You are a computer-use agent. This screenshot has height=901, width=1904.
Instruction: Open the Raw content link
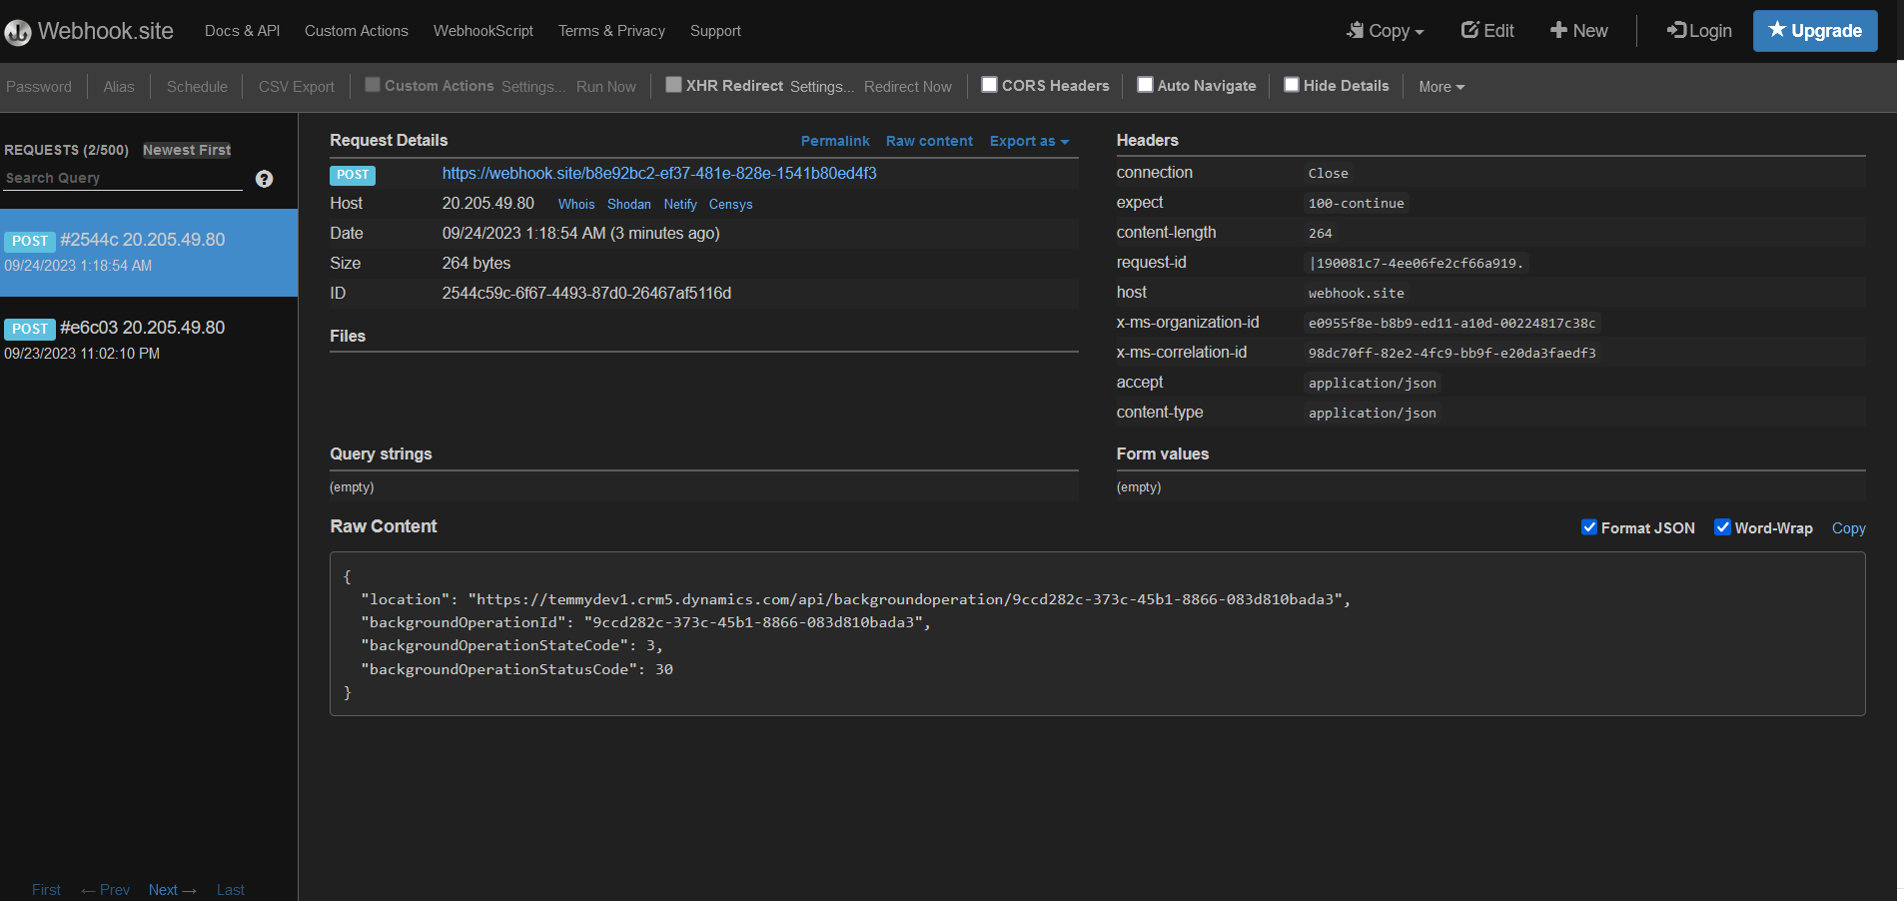[x=929, y=141]
